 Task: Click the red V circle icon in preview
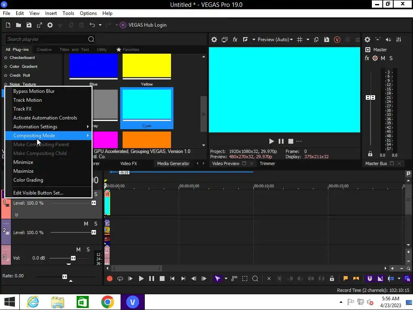(337, 40)
